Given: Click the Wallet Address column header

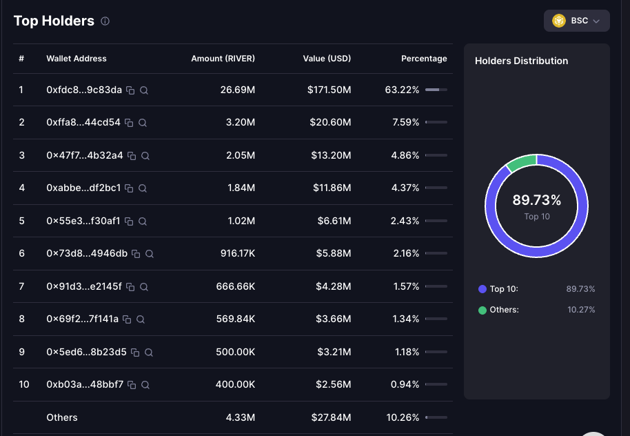Looking at the screenshot, I should coord(77,59).
